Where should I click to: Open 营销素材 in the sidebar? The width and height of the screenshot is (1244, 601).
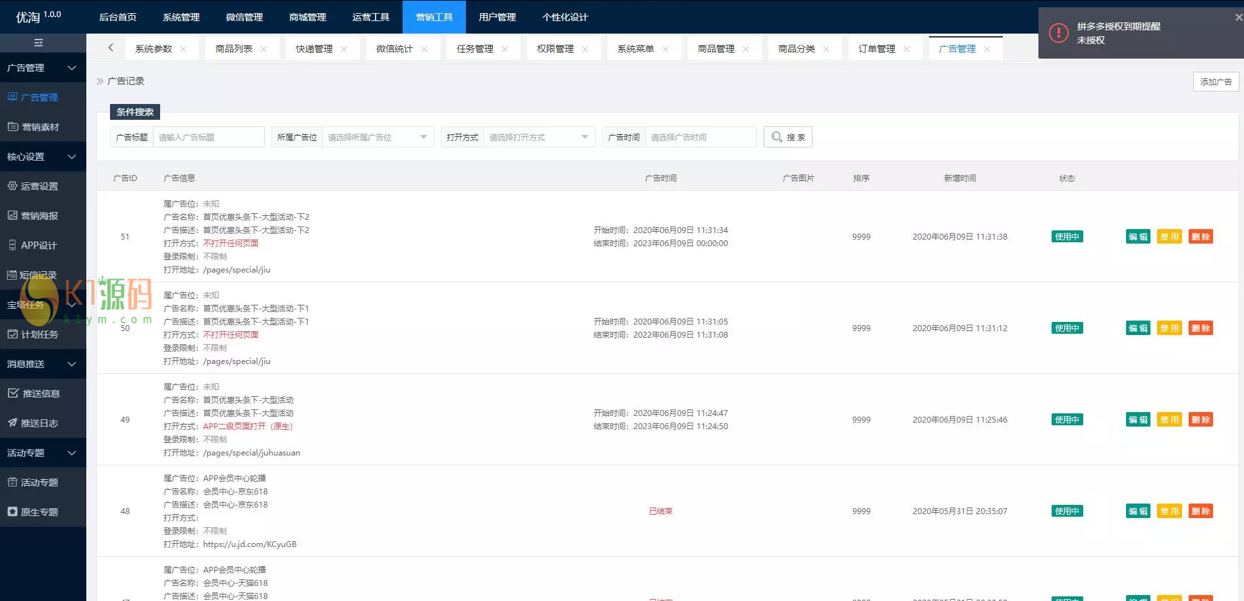pyautogui.click(x=40, y=127)
